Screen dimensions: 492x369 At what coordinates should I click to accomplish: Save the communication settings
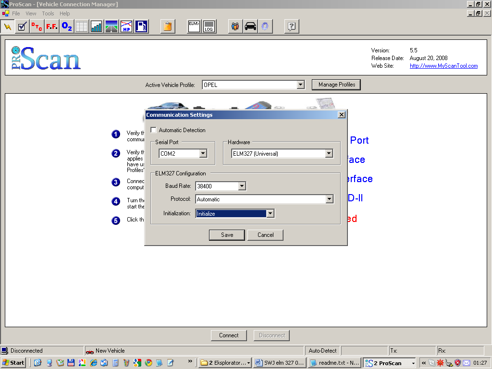click(x=227, y=235)
